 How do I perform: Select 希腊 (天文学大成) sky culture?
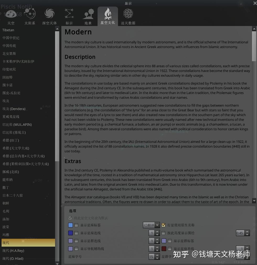click(x=28, y=148)
